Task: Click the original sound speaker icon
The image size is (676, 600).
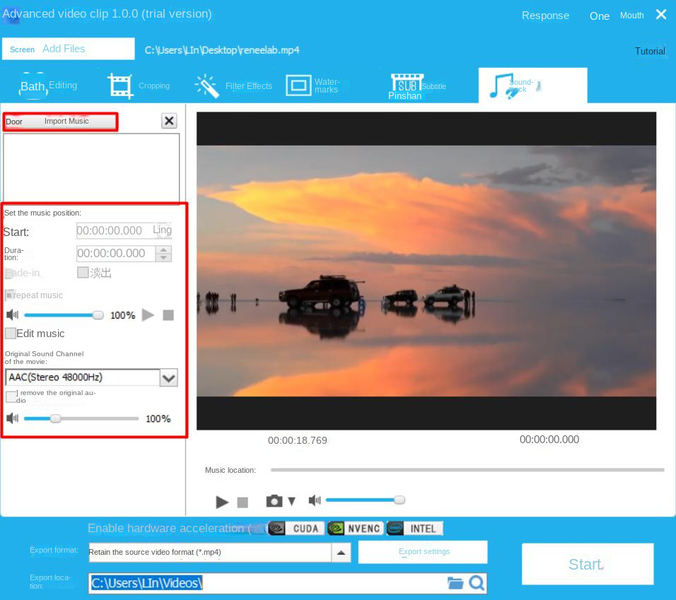Action: pos(12,418)
